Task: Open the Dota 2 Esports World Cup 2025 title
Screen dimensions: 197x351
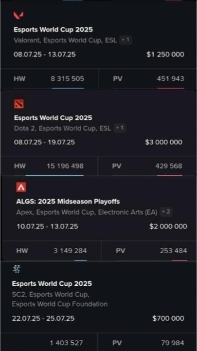Action: (53, 118)
